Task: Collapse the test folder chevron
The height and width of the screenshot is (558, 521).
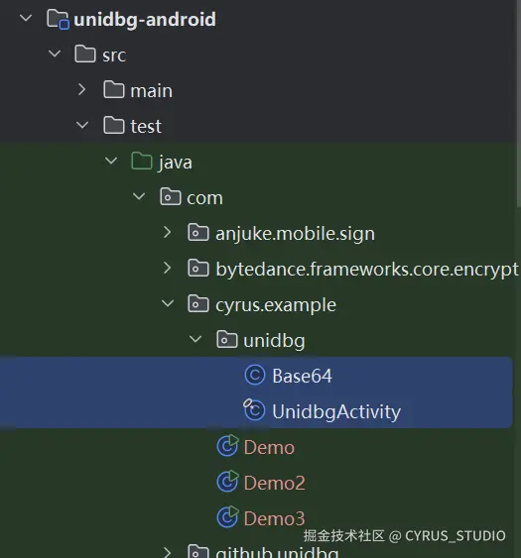Action: click(82, 125)
